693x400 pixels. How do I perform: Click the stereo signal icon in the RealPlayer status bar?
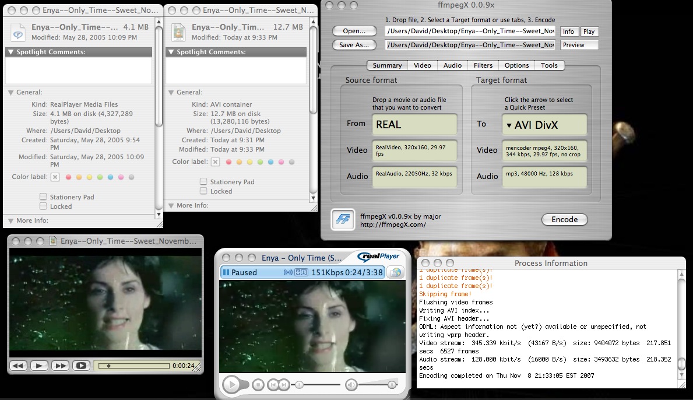pyautogui.click(x=288, y=272)
